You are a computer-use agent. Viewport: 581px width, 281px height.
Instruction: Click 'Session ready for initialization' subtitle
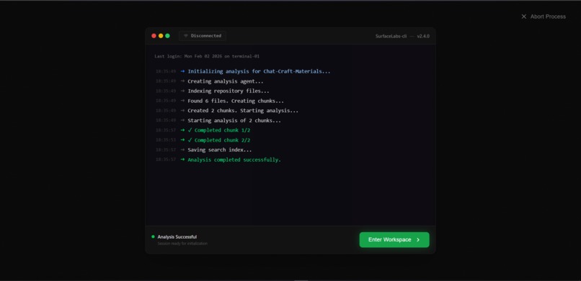[182, 244]
